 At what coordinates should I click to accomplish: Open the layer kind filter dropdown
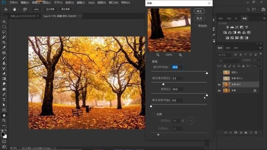225,55
